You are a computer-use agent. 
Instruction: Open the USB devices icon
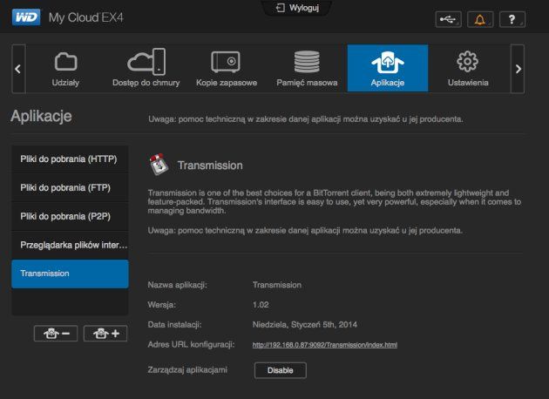(x=448, y=19)
